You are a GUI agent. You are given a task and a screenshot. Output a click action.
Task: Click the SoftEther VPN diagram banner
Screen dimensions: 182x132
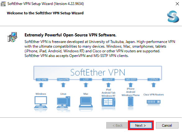[x=98, y=72]
